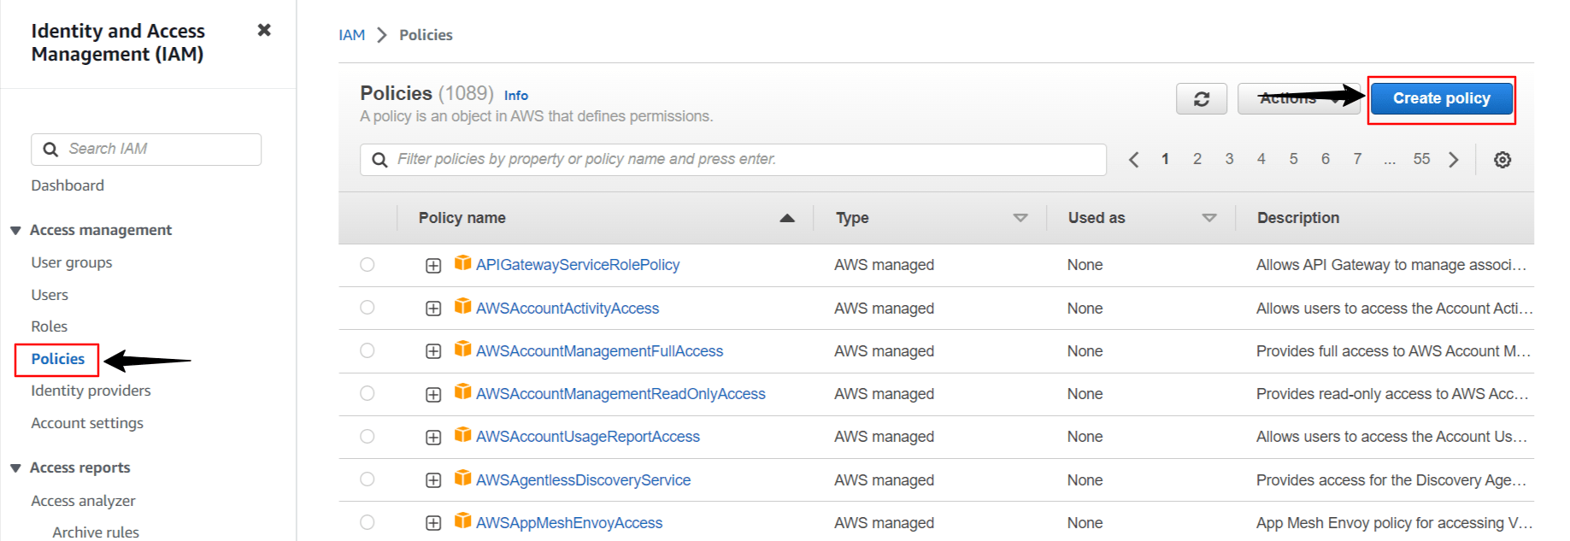This screenshot has width=1570, height=541.
Task: Open the Type column filter dropdown
Action: pyautogui.click(x=1020, y=217)
